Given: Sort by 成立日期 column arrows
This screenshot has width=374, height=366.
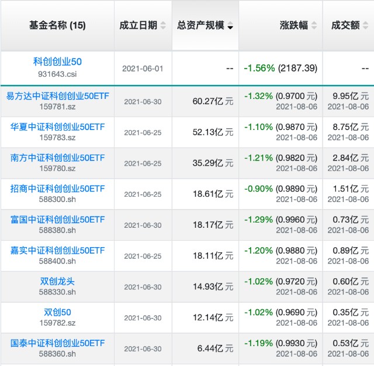Looking at the screenshot, I should [x=163, y=25].
